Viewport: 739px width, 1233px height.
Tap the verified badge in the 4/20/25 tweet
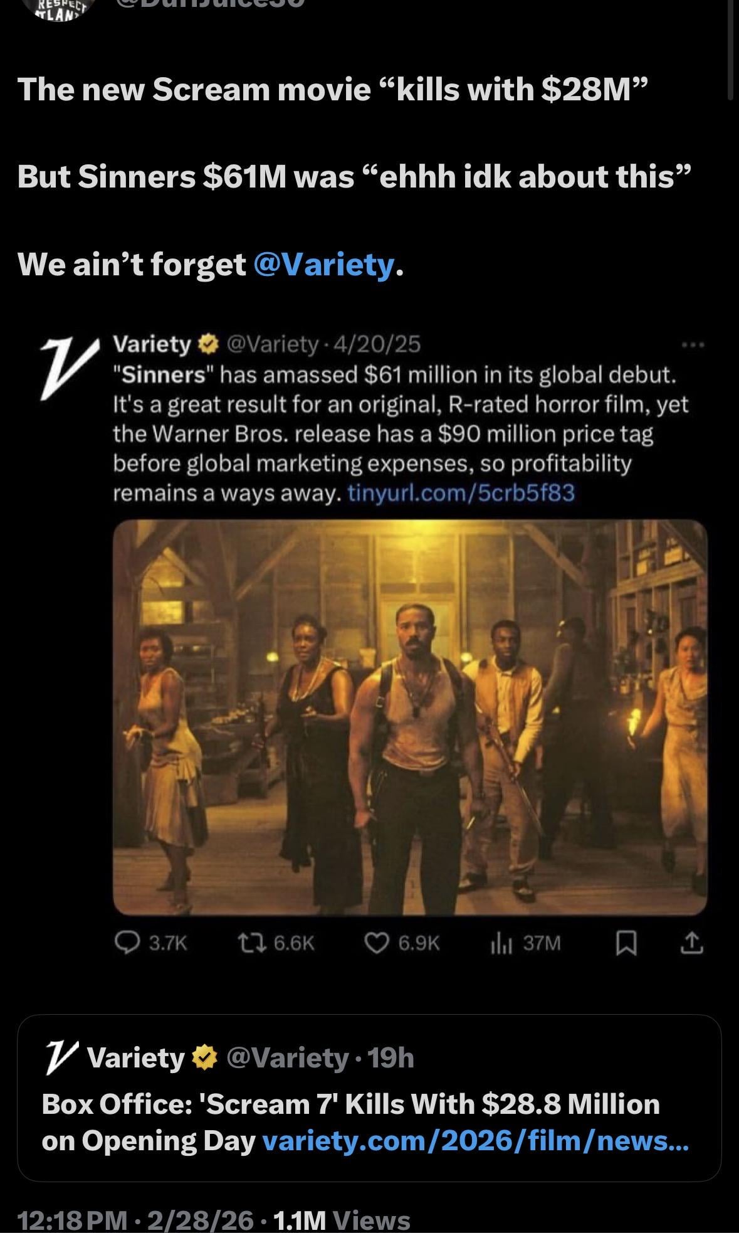tap(207, 344)
